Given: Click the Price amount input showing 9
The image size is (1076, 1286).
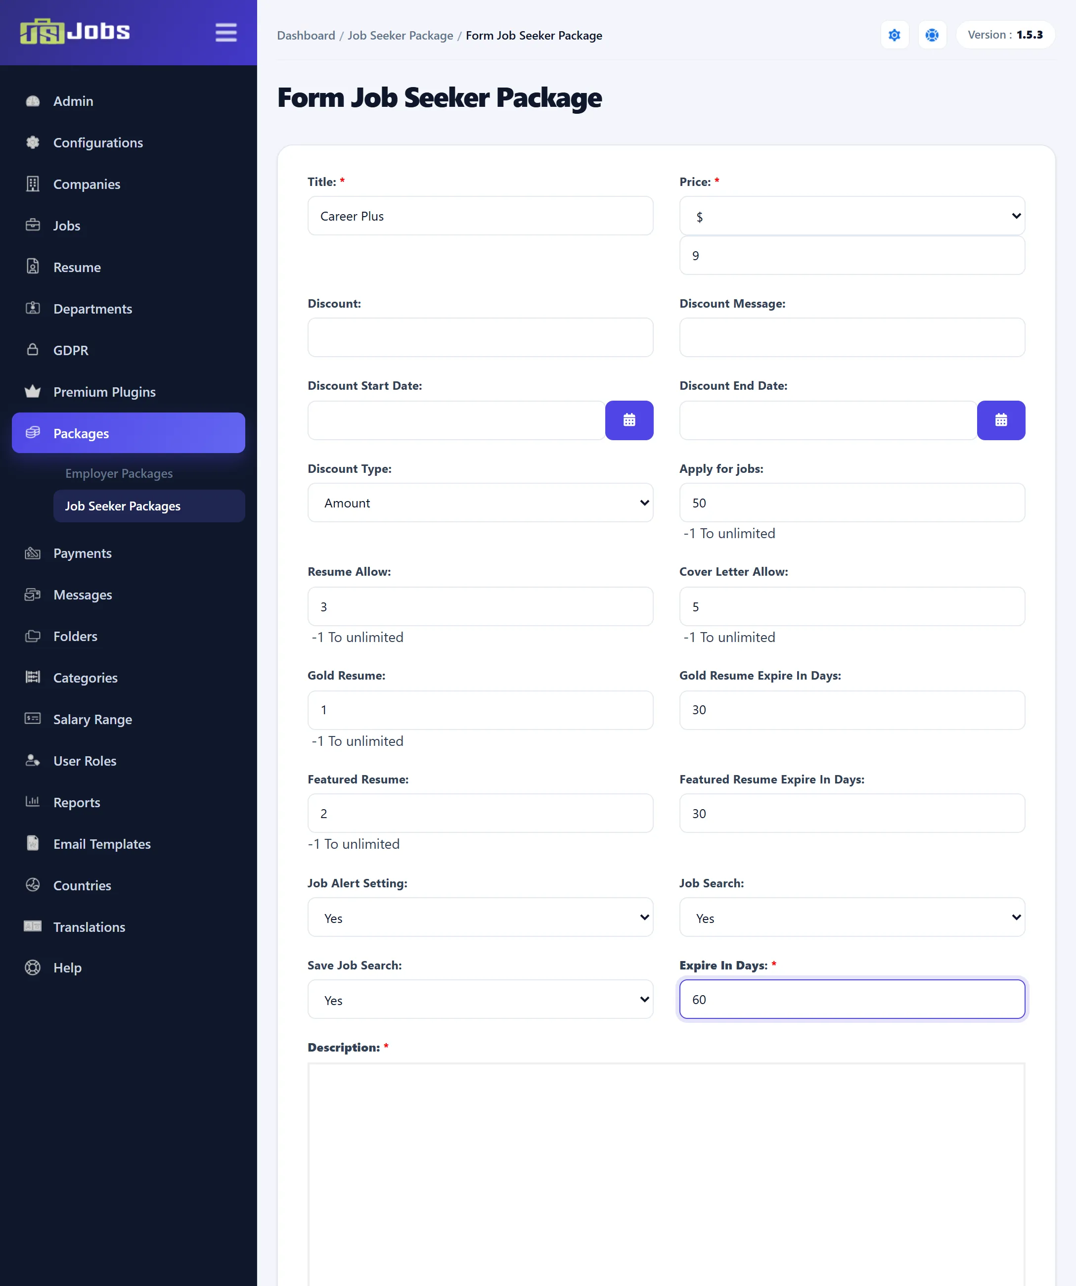Looking at the screenshot, I should coord(852,255).
